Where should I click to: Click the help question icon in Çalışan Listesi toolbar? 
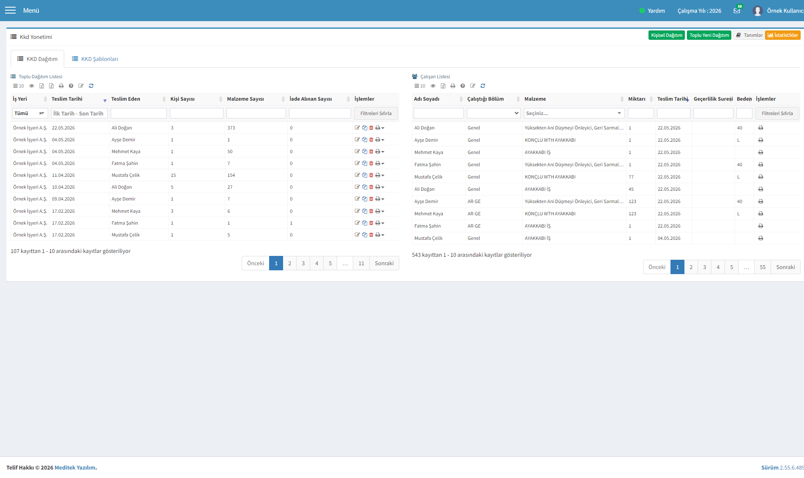click(x=463, y=86)
